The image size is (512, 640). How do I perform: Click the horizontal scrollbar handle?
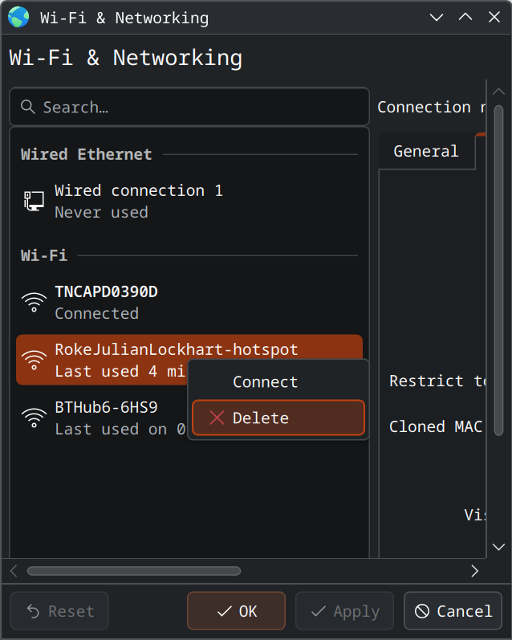point(133,571)
